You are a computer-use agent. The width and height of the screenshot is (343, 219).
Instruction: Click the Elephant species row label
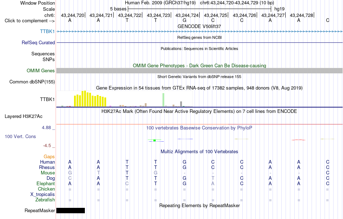pos(45,183)
